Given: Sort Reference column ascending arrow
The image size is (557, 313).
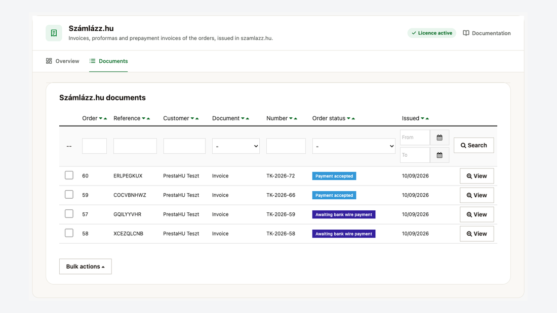Looking at the screenshot, I should point(148,118).
